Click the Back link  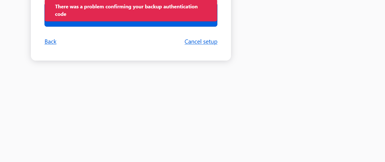50,42
